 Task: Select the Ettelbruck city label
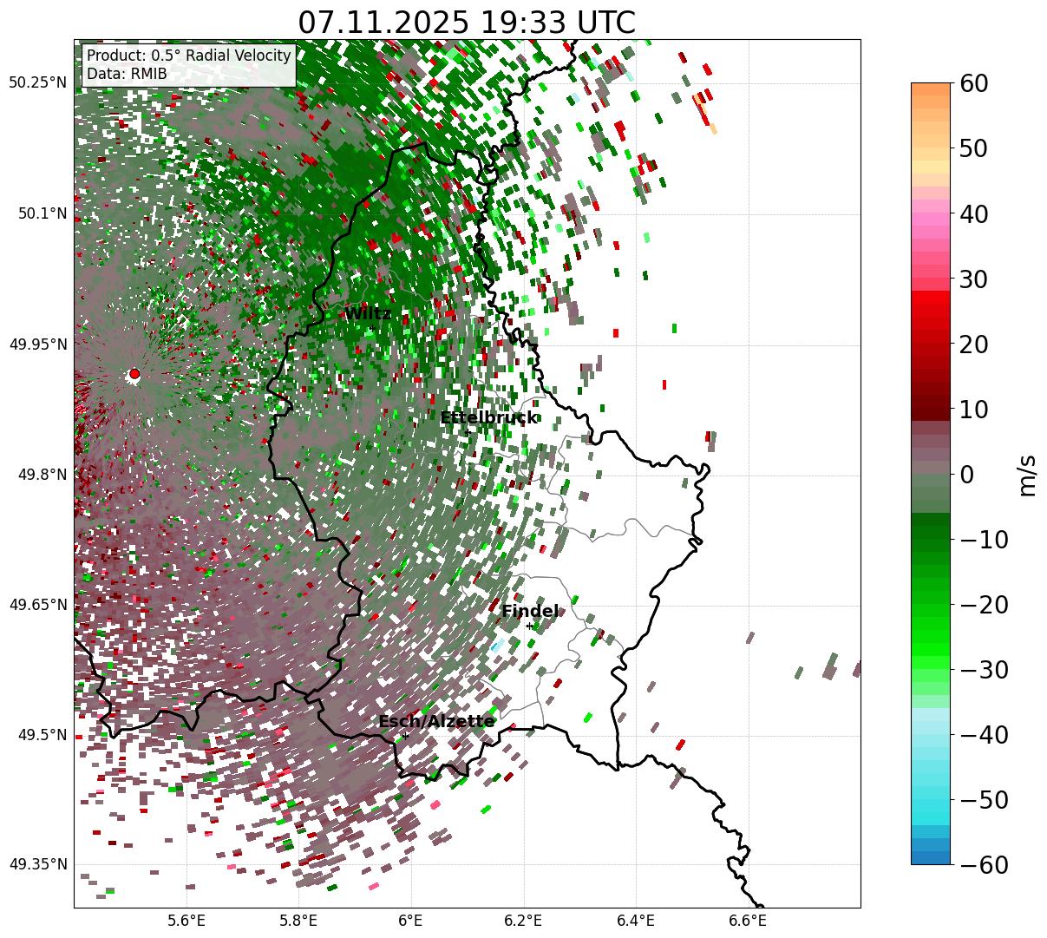[x=488, y=418]
